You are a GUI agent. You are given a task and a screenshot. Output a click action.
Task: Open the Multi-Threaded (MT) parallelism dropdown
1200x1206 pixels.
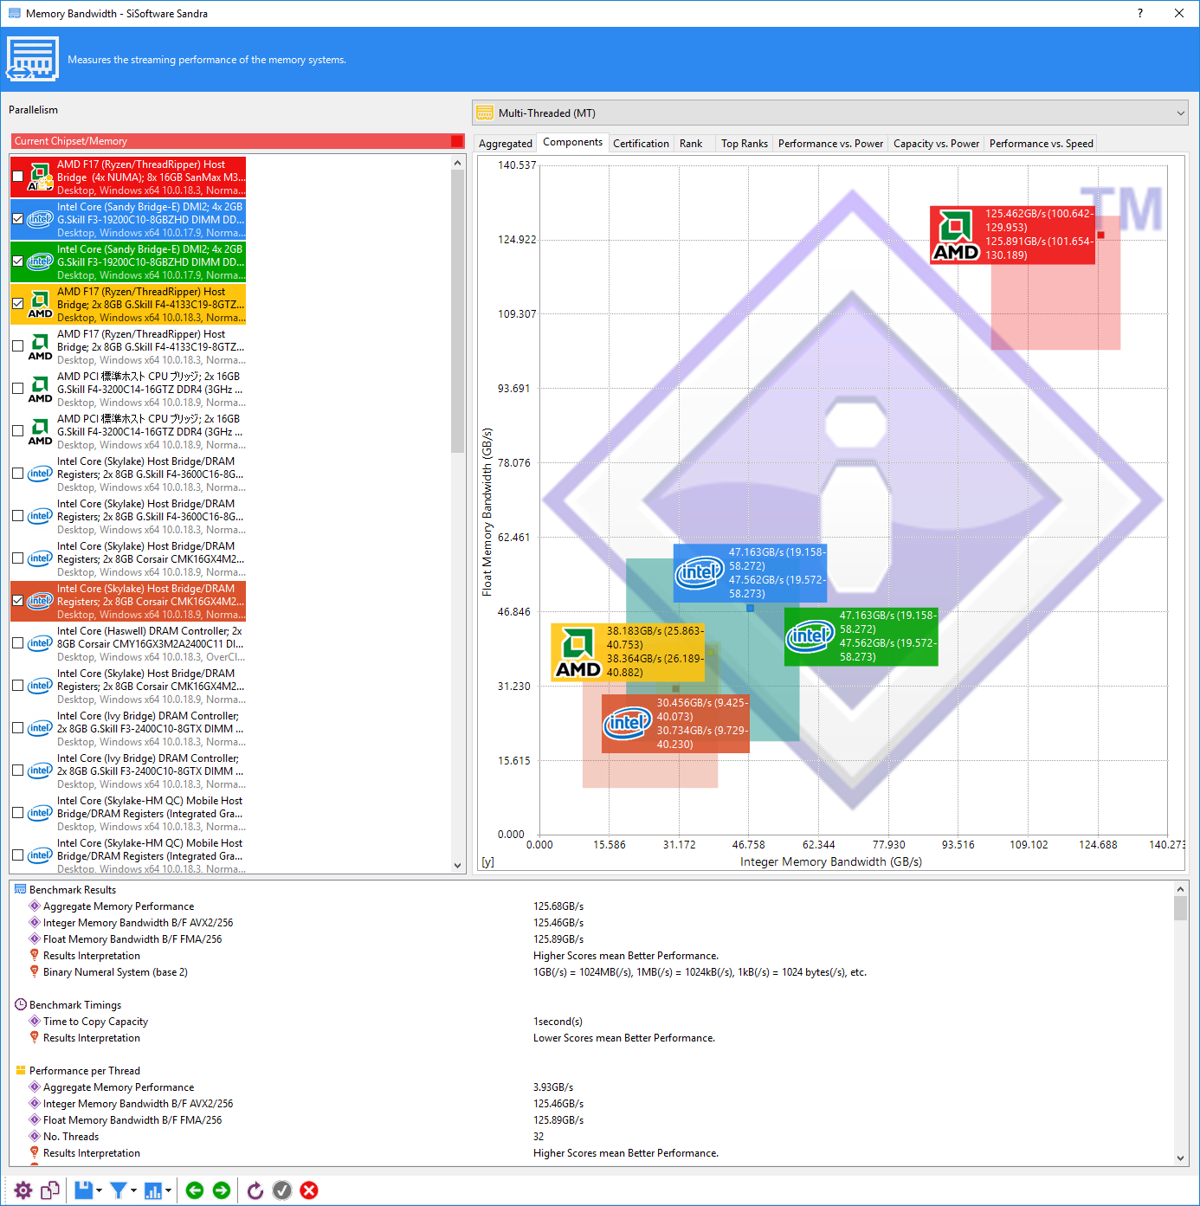(x=831, y=113)
